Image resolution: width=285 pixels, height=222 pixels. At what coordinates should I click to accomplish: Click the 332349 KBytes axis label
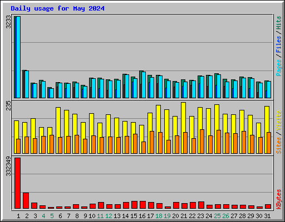click(8, 166)
